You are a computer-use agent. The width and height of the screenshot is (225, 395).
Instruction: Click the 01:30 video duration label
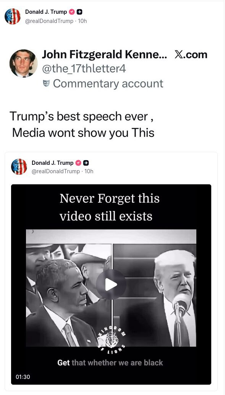(23, 377)
